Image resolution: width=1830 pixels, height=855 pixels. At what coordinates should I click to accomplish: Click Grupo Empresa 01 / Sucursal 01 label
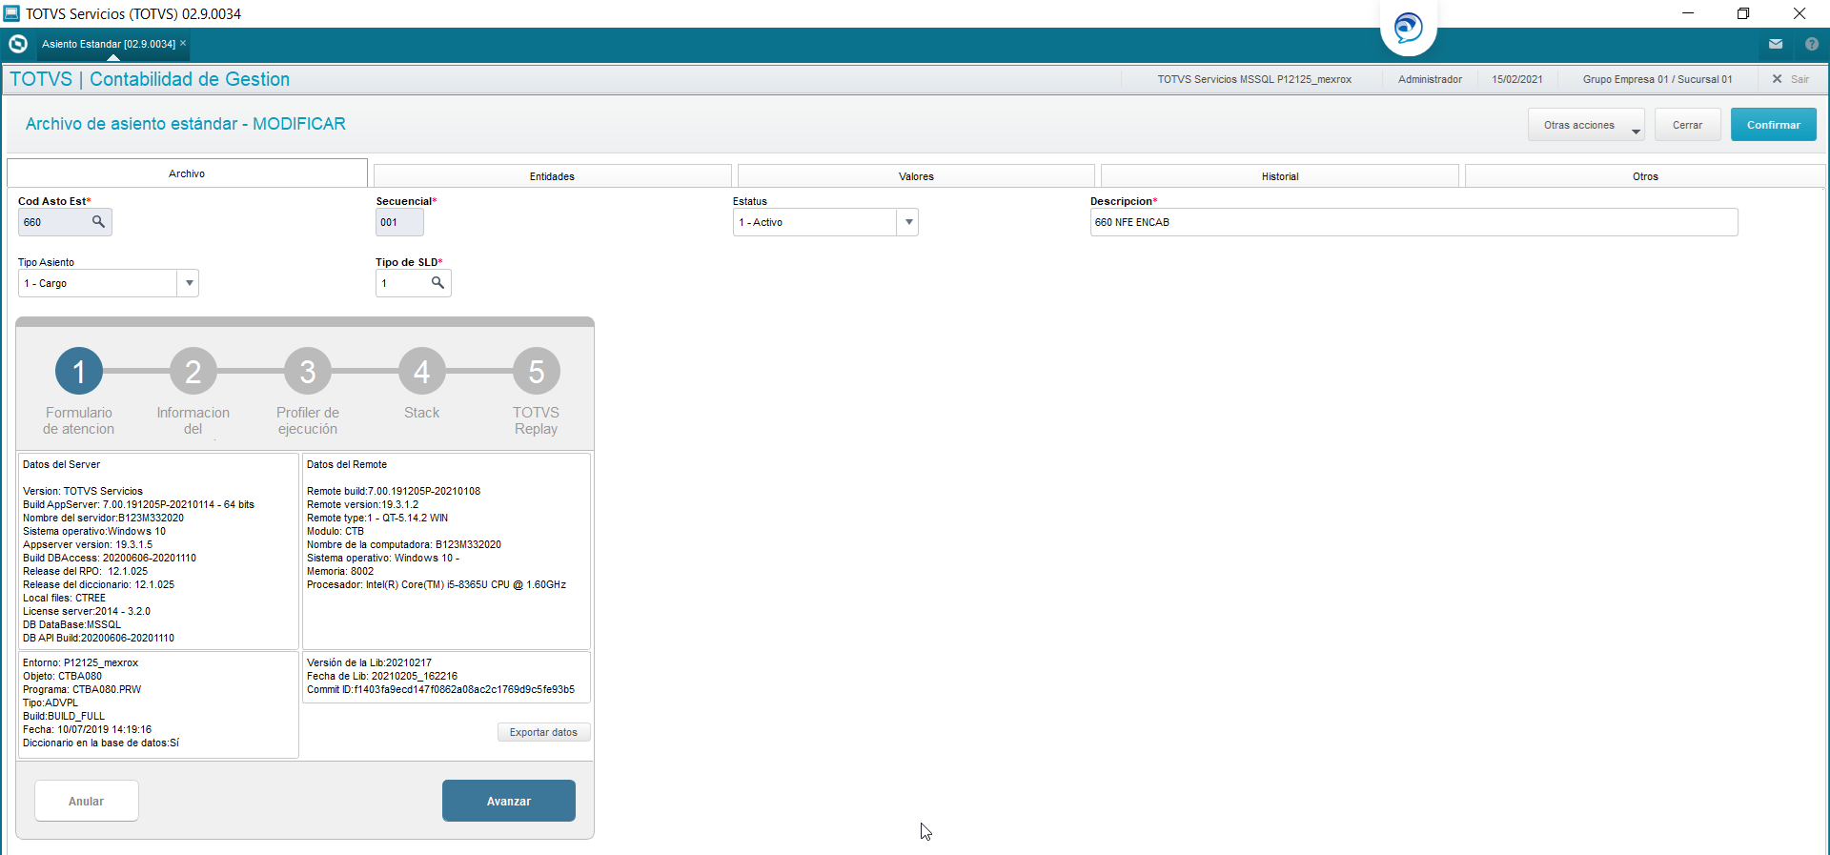1657,79
